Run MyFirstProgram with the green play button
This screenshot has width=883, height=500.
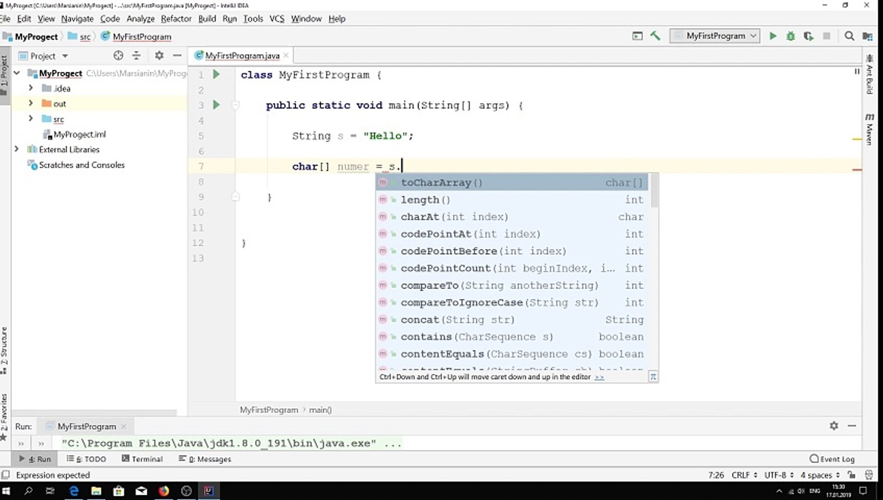click(772, 36)
